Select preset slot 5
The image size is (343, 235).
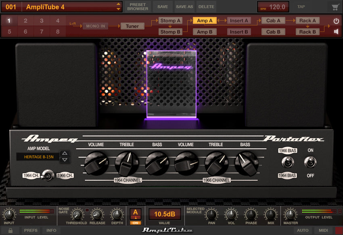9,31
